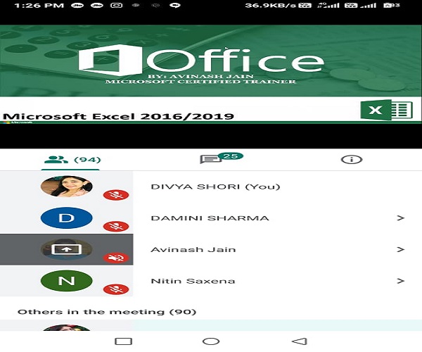Click Nitin Saxena's muted microphone icon
This screenshot has width=422, height=352.
coord(116,289)
